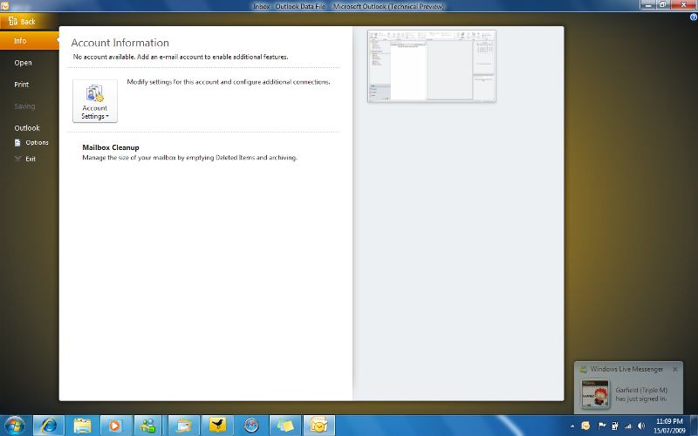This screenshot has width=698, height=436.
Task: Switch to the Print tab
Action: pyautogui.click(x=21, y=84)
